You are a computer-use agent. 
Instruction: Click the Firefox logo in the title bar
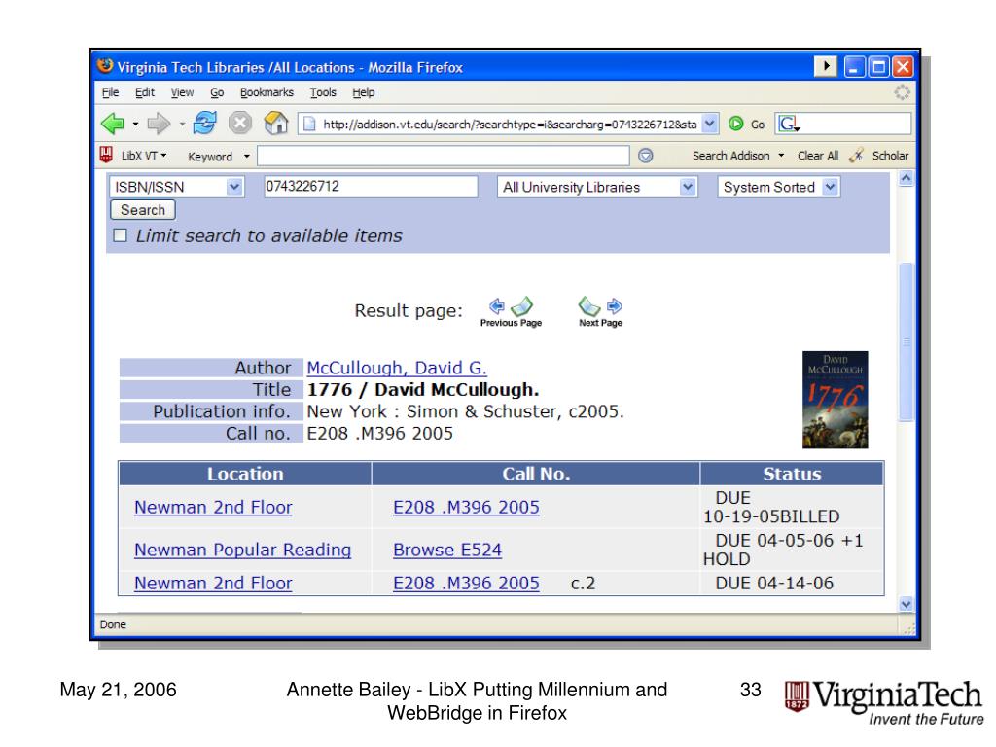coord(105,66)
